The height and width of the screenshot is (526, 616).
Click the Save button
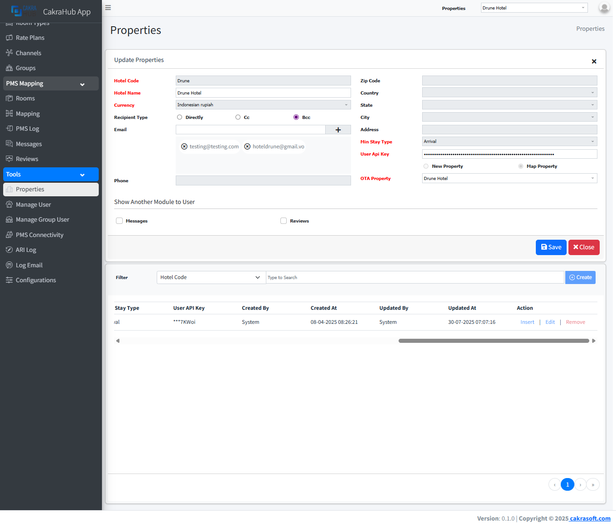[x=551, y=247]
